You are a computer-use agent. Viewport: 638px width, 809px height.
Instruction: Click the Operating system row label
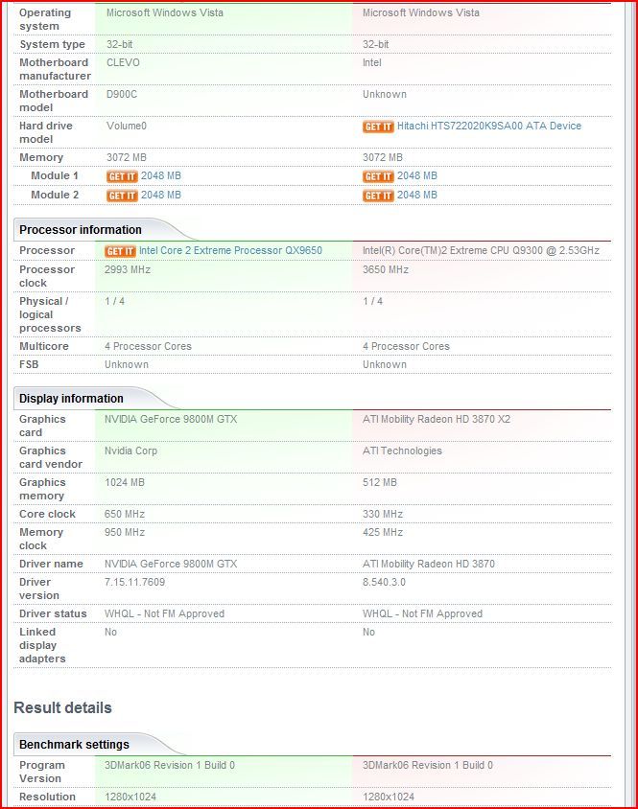click(45, 19)
